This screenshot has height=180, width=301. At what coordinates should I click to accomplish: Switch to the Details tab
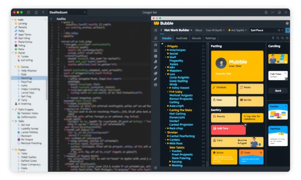[x=166, y=38]
